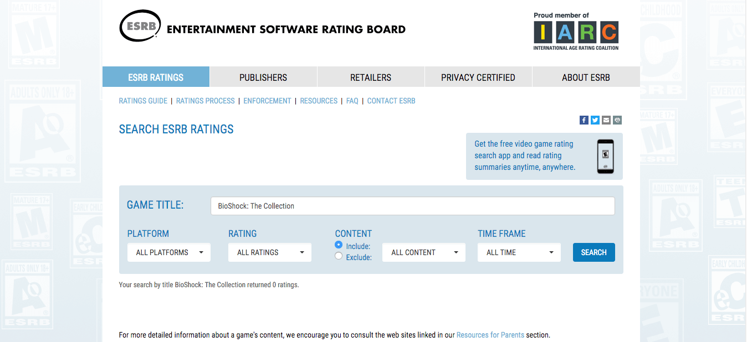The width and height of the screenshot is (747, 342).
Task: Click the mobile phone app image
Action: pos(605,157)
